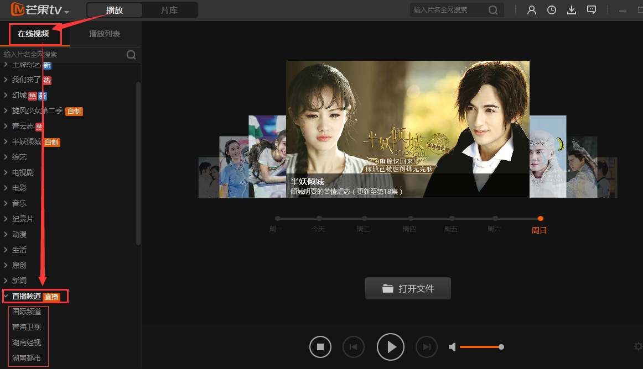Expand the 动漫 category chevron
The width and height of the screenshot is (643, 369).
[6, 234]
